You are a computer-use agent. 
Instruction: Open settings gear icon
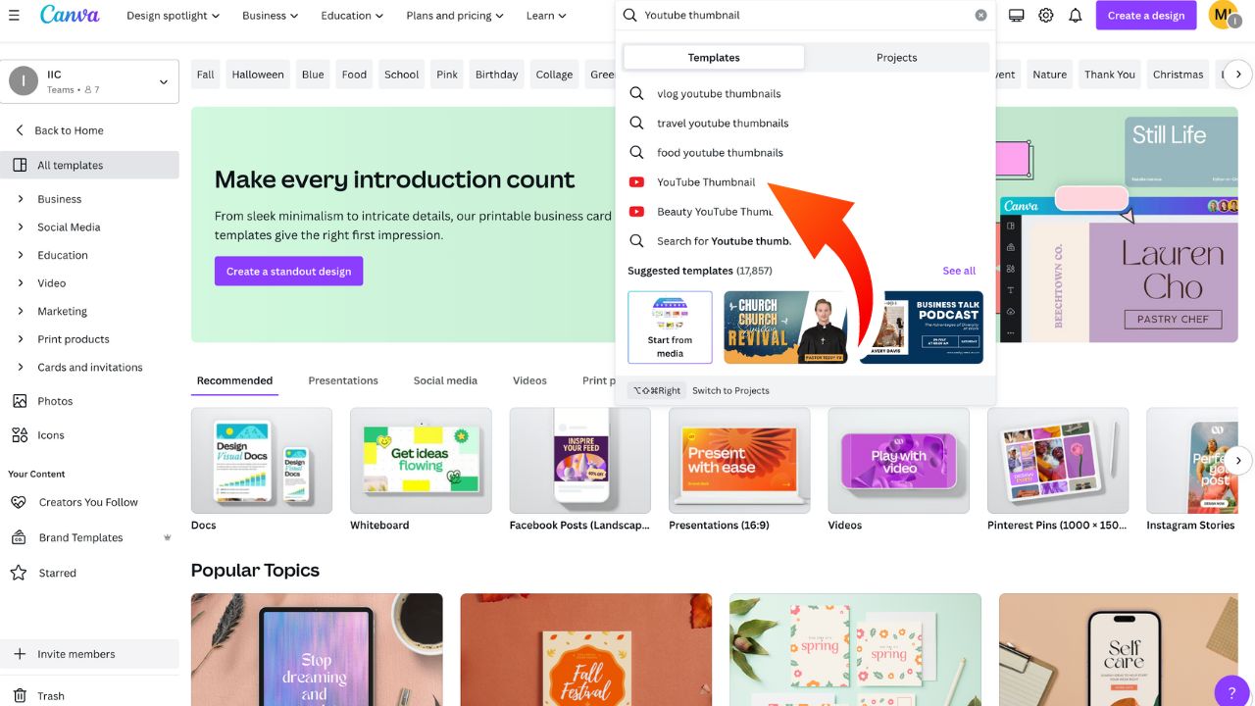1046,16
